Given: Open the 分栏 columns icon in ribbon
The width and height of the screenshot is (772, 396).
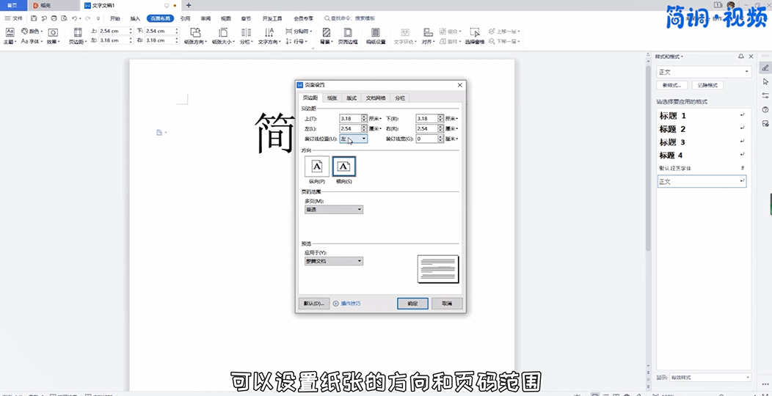Looking at the screenshot, I should pyautogui.click(x=245, y=33).
